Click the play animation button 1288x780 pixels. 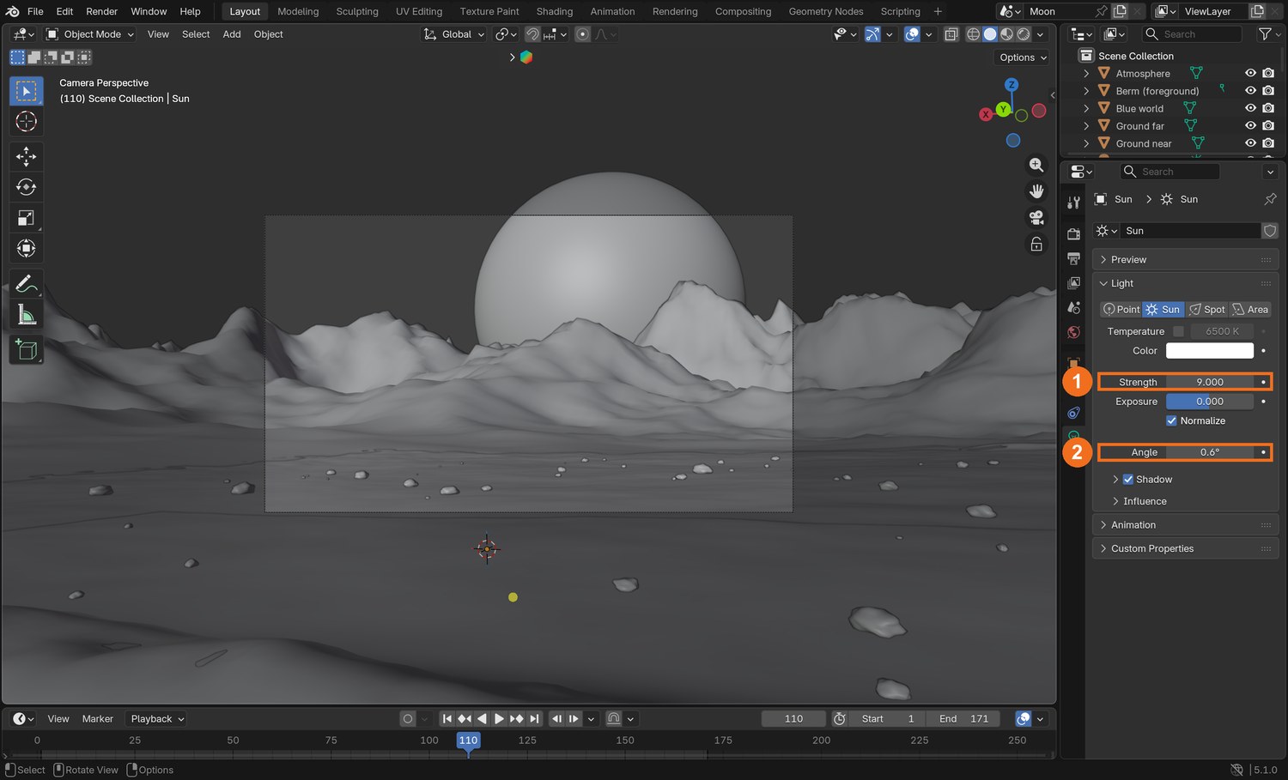pyautogui.click(x=499, y=719)
